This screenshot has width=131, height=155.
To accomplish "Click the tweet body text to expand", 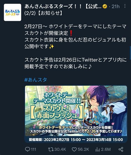I will (x=75, y=46).
